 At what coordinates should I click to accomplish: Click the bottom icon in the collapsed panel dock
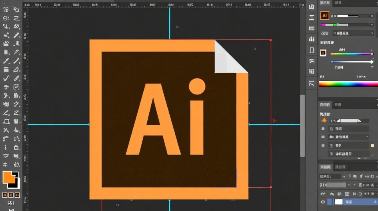point(312,83)
